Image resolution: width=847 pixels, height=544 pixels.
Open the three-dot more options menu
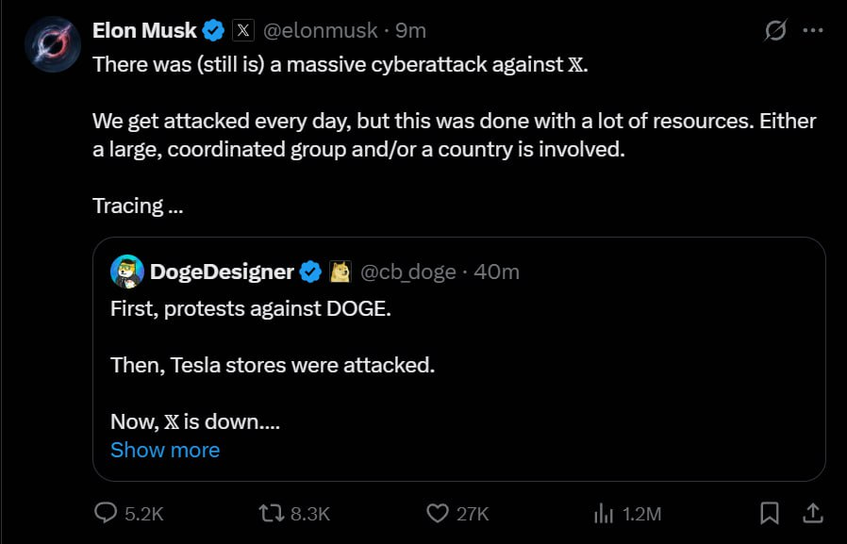pos(812,30)
